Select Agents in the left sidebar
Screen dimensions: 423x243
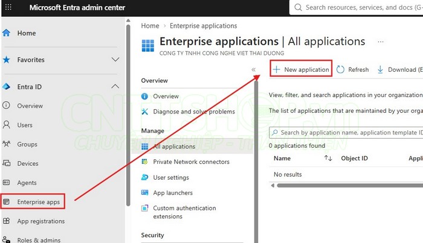(27, 183)
